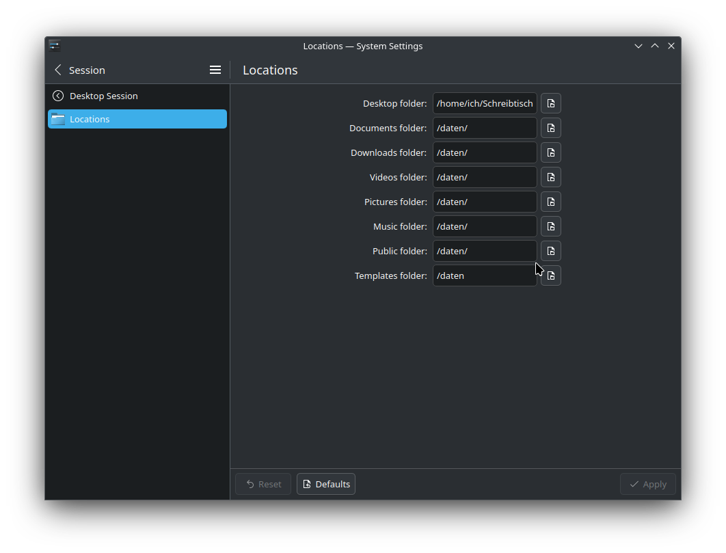726x553 pixels.
Task: Click browse icon beside Downloads folder
Action: (550, 152)
